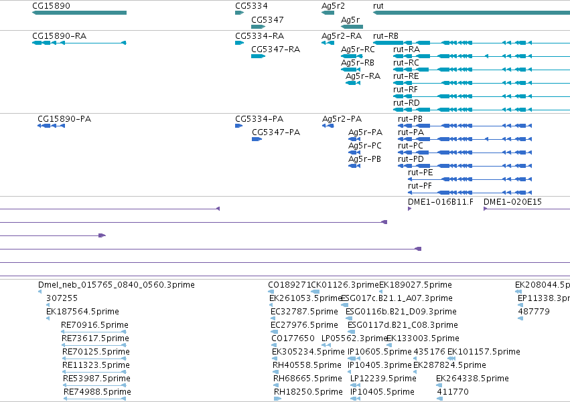Select the CG5334 gene label
The height and width of the screenshot is (402, 570).
251,6
